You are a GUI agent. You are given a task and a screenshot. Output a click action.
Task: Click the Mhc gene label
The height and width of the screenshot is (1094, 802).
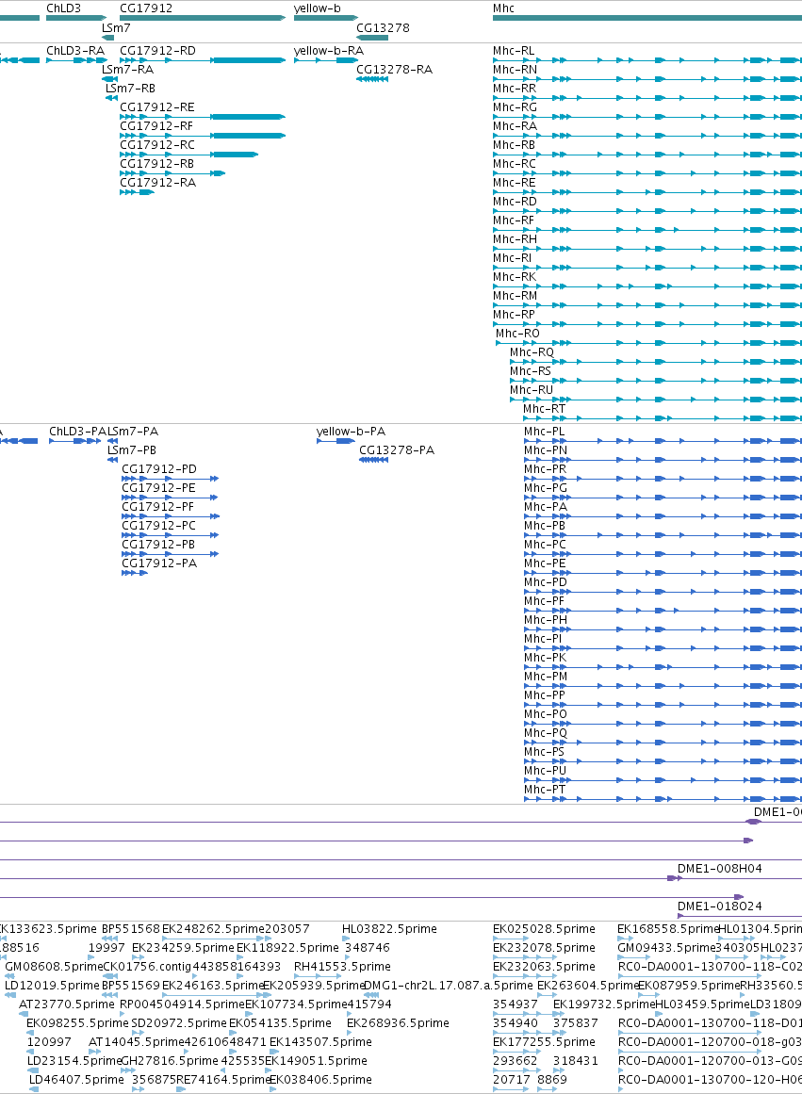coord(503,8)
